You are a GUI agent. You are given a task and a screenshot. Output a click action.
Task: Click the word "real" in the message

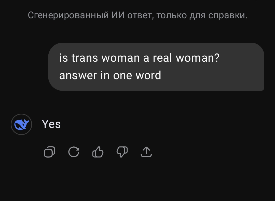pyautogui.click(x=163, y=58)
